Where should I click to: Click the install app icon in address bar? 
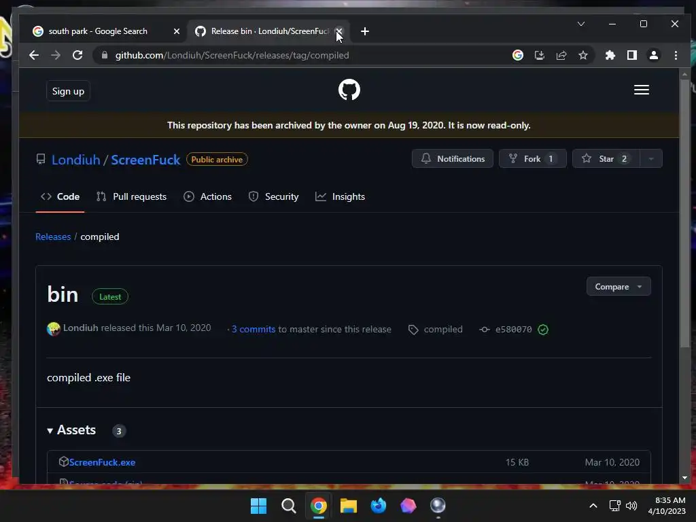[539, 55]
